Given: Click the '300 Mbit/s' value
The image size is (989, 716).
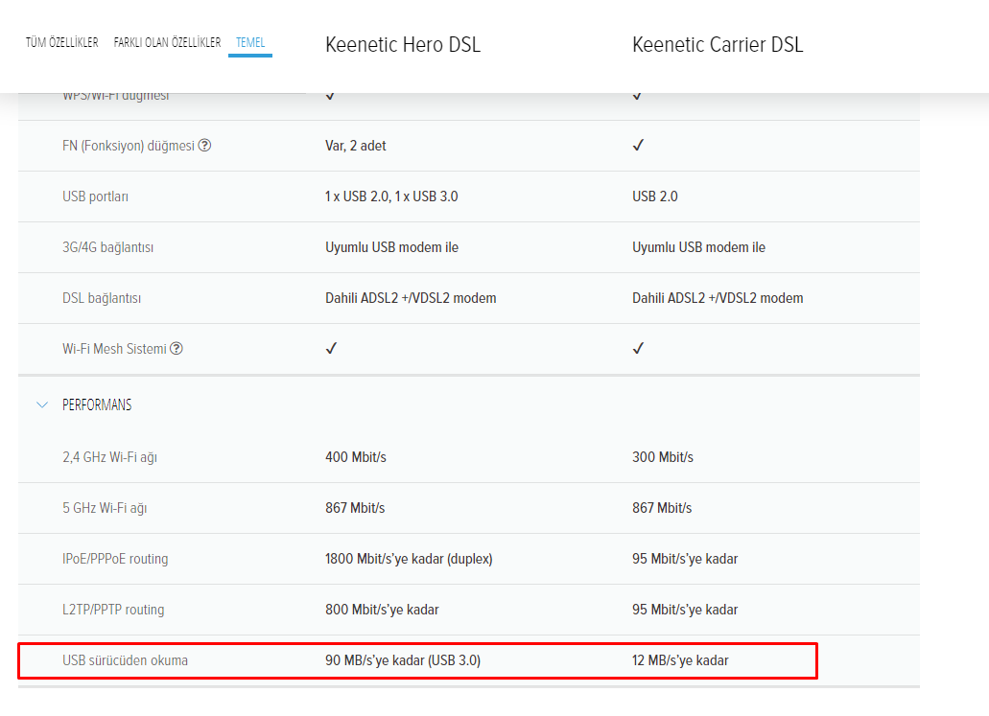Looking at the screenshot, I should [663, 457].
